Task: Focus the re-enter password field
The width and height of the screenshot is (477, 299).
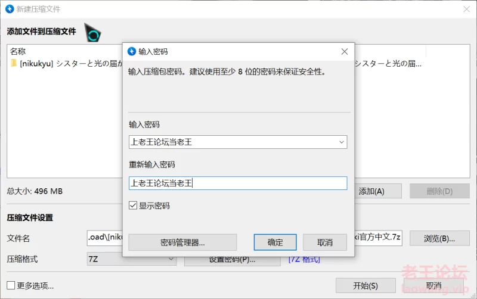Action: tap(238, 183)
